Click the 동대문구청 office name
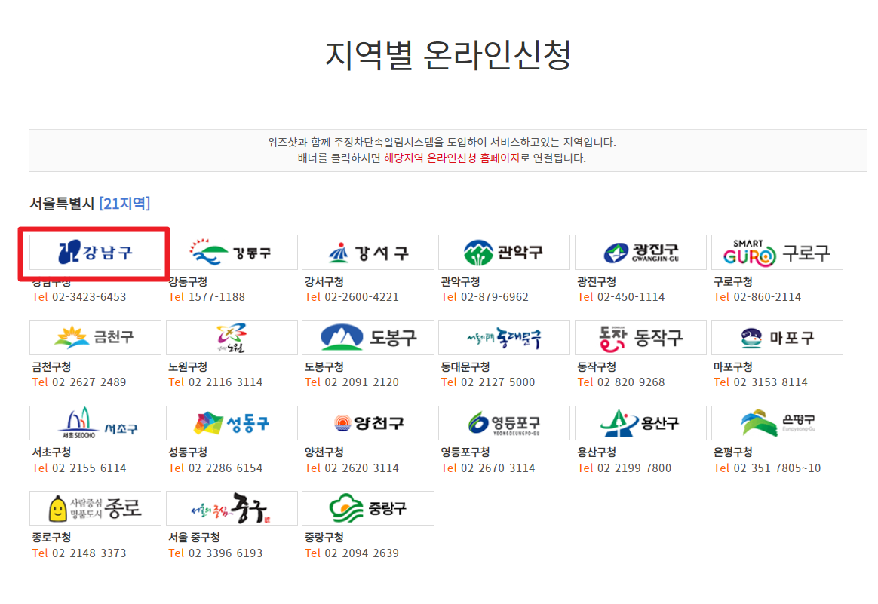Image resolution: width=878 pixels, height=604 pixels. (x=465, y=367)
